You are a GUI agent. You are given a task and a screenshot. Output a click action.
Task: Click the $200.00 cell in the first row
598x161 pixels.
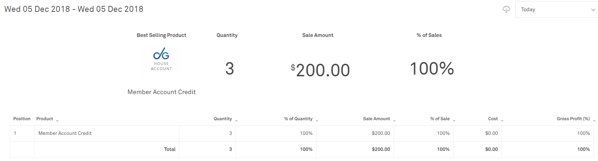pyautogui.click(x=381, y=133)
